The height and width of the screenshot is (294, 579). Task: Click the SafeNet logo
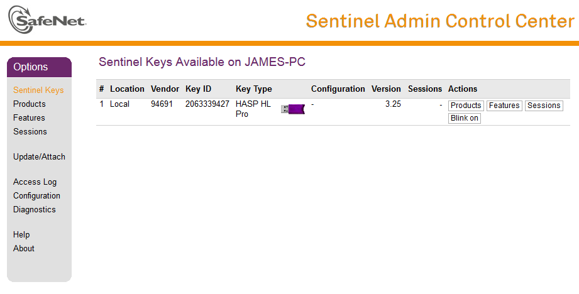(47, 19)
